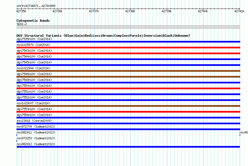Click the 42741k ruler position label
Screen dimensions: 248x166
[239, 11]
